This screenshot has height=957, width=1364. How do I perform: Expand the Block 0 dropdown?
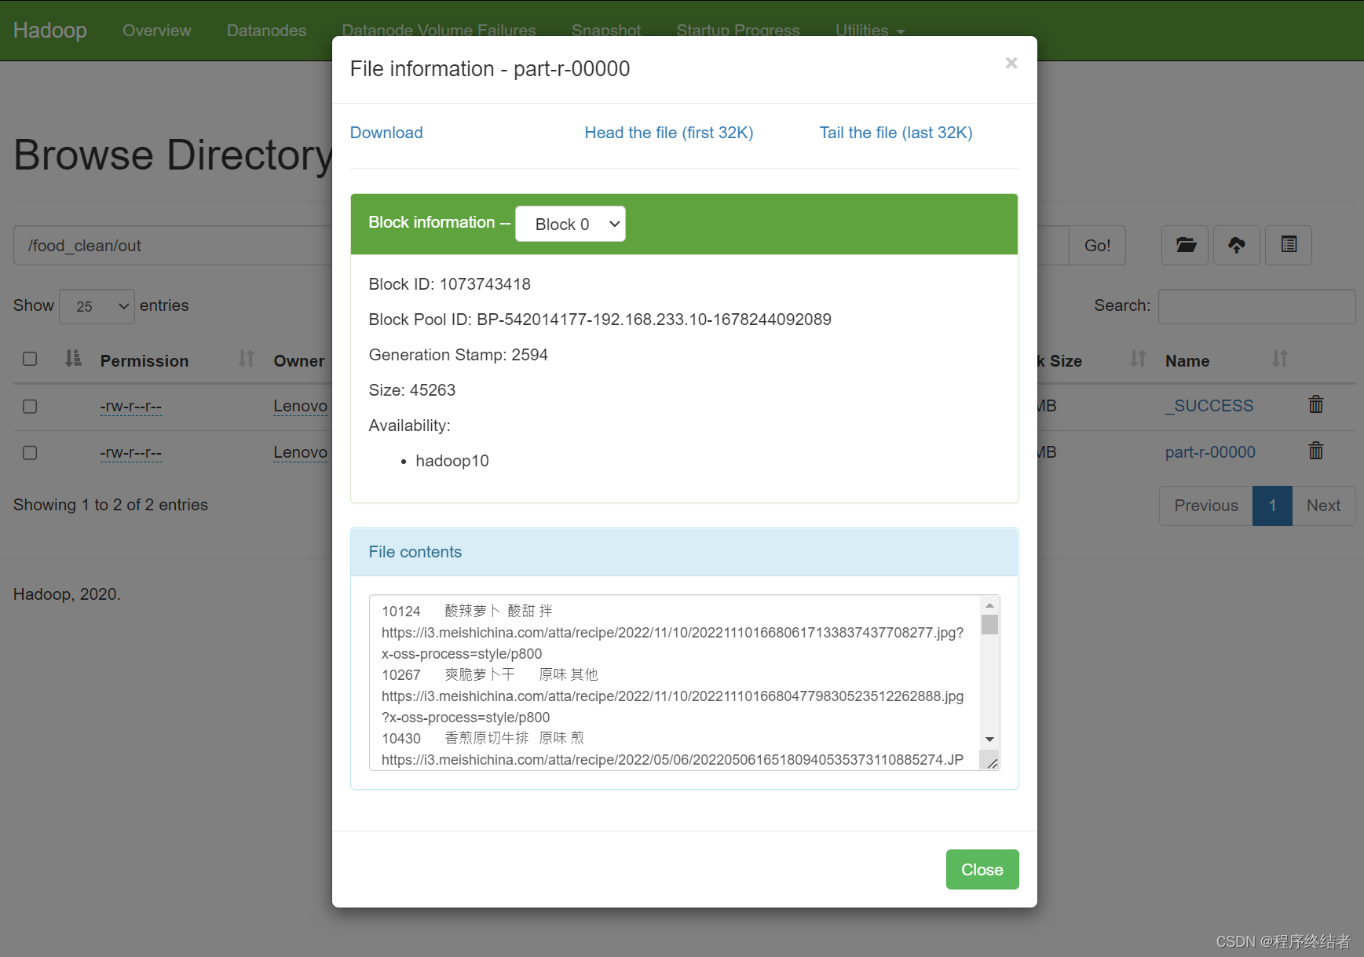[x=570, y=224]
